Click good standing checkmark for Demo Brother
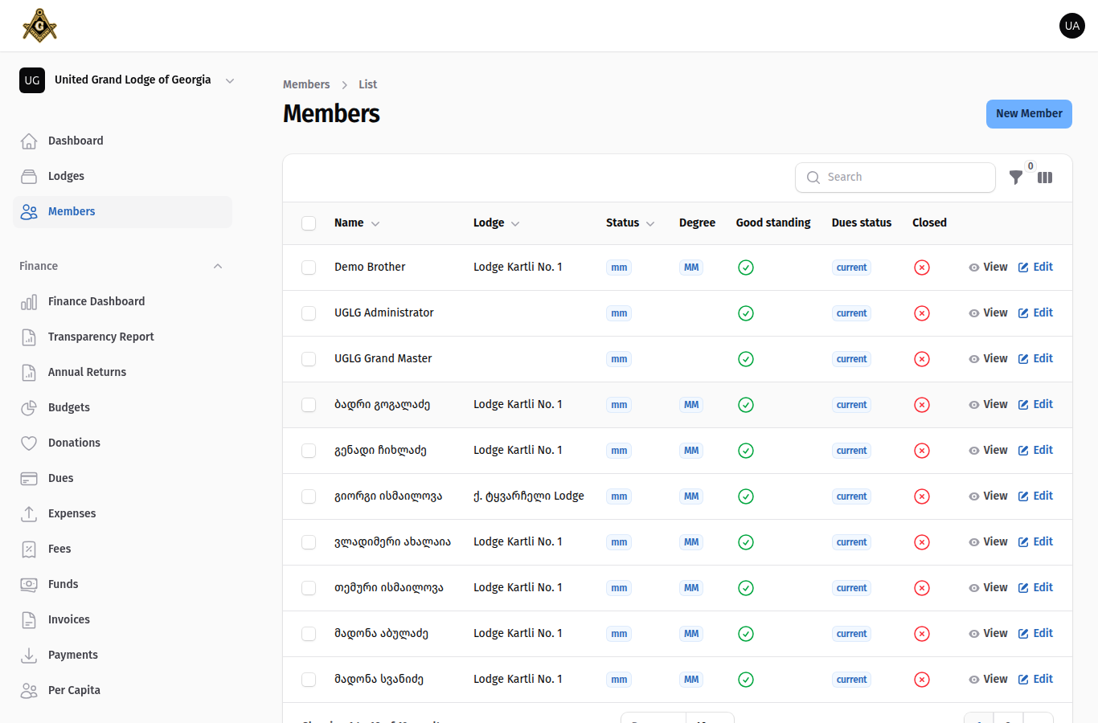 [x=746, y=268]
